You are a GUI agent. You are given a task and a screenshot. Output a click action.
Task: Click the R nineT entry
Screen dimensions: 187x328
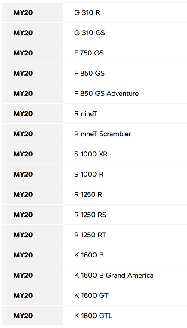[86, 114]
